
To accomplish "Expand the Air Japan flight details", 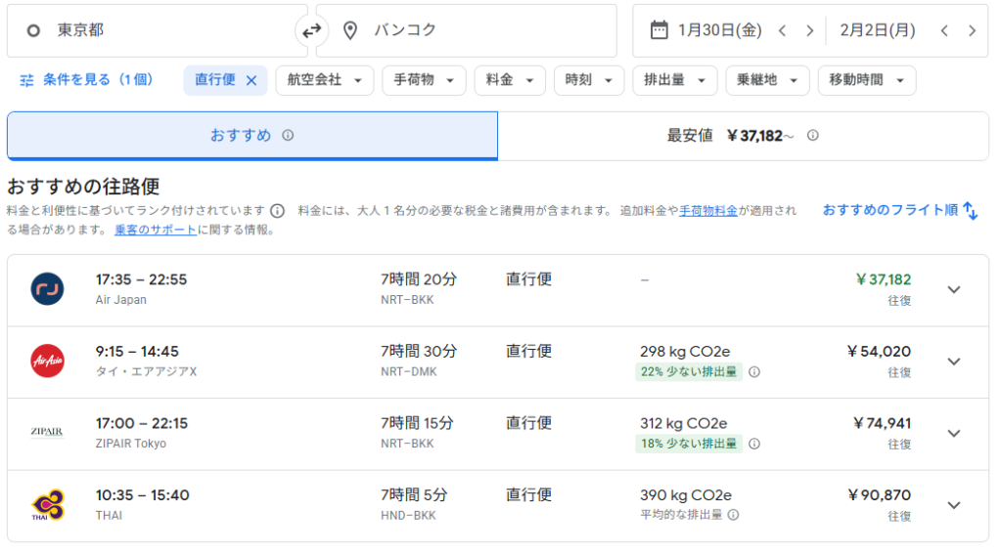I will (x=954, y=289).
